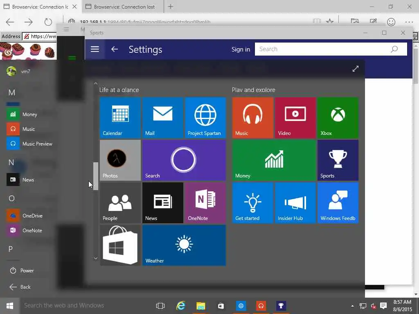The height and width of the screenshot is (314, 419).
Task: Open Music in the apps list
Action: click(x=29, y=129)
